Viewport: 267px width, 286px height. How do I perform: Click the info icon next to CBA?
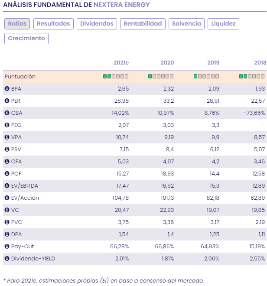point(7,113)
